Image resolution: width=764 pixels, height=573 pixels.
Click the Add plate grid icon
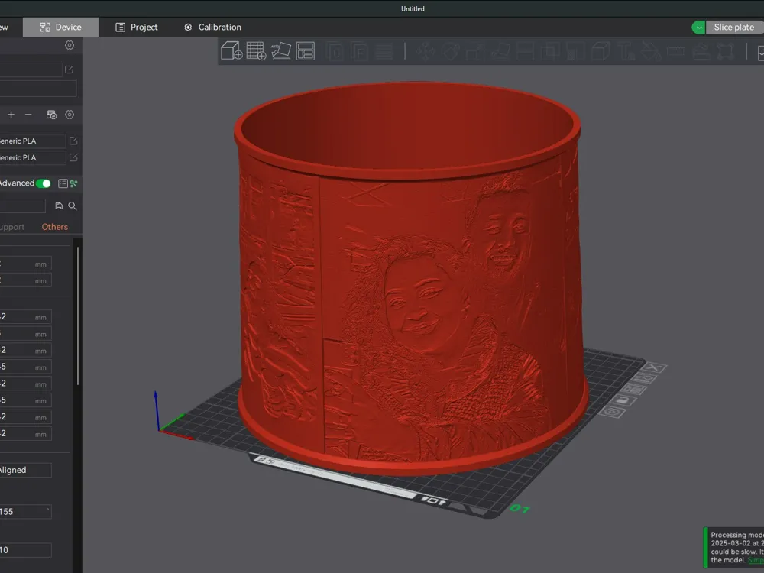tap(256, 50)
